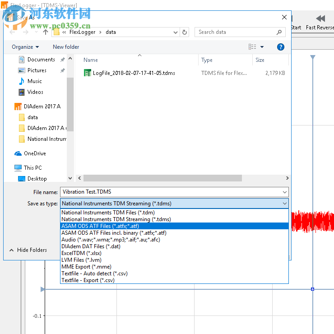Change the view layout icon

pyautogui.click(x=252, y=46)
